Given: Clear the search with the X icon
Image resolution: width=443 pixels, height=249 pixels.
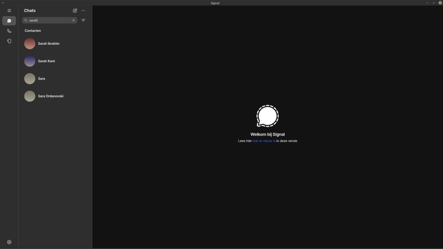Looking at the screenshot, I should click(x=74, y=20).
